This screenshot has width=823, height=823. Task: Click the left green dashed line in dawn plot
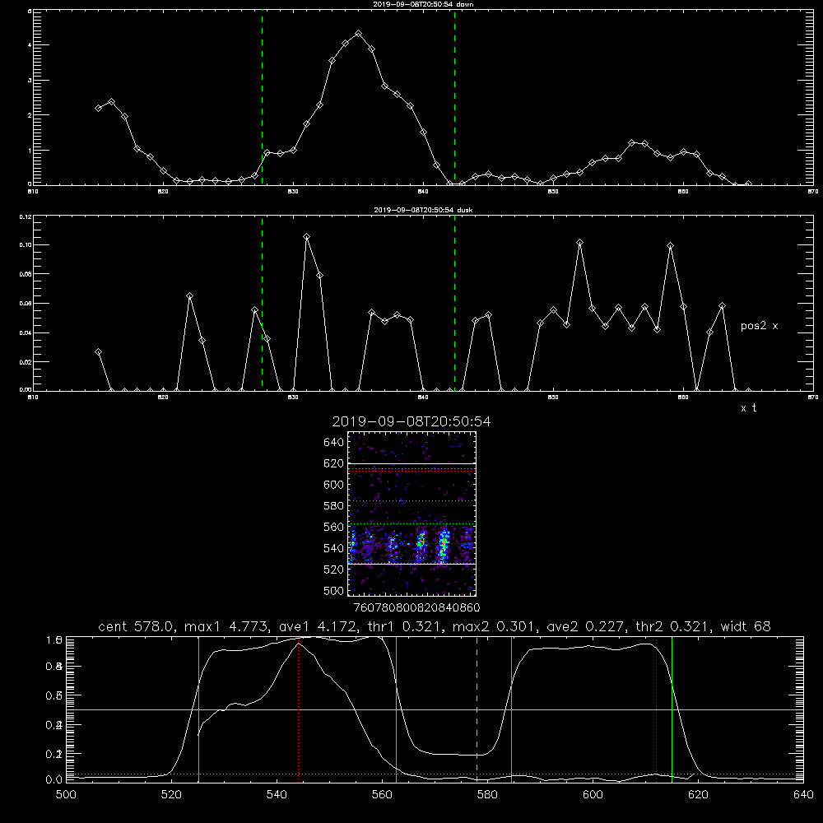point(262,98)
